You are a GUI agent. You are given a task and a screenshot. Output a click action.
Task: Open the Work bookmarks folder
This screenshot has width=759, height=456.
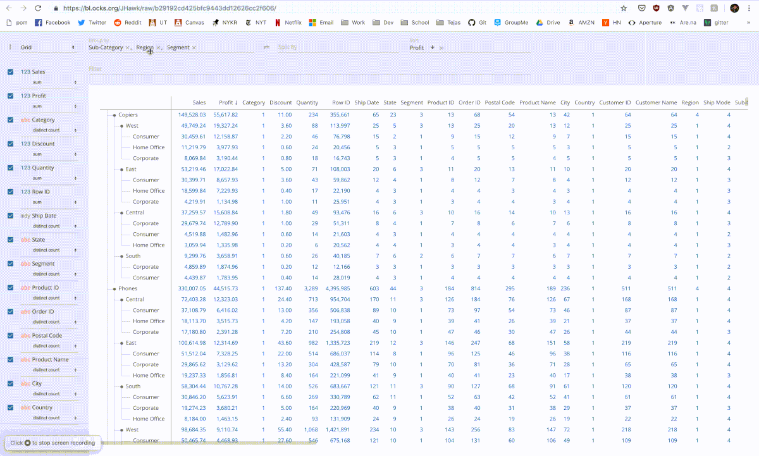click(353, 22)
